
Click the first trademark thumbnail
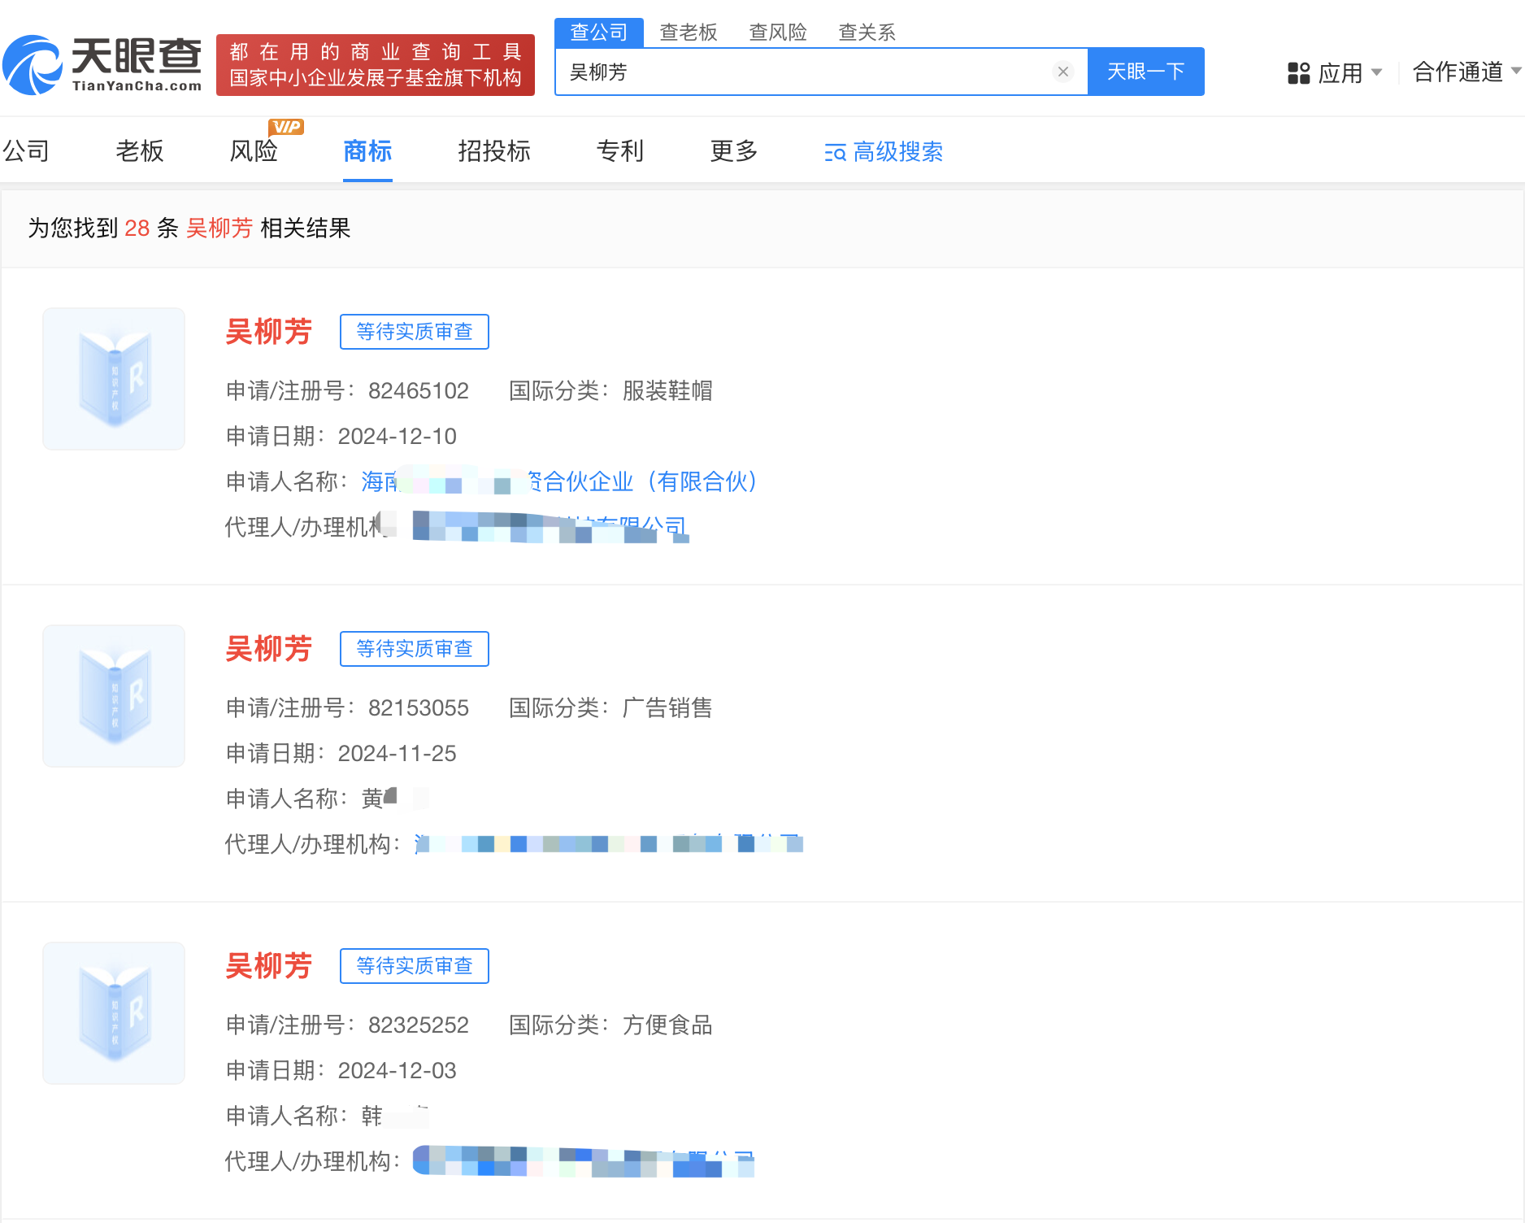[113, 377]
